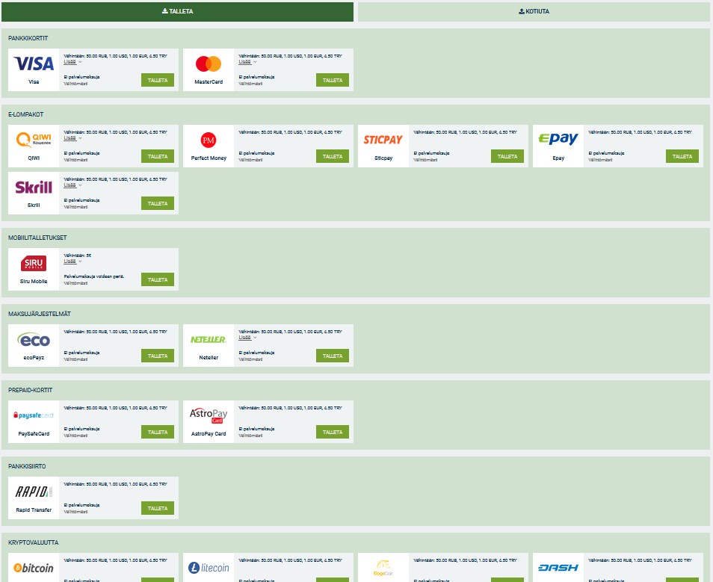
Task: Expand Lisää details under Skrill
Action: [72, 185]
